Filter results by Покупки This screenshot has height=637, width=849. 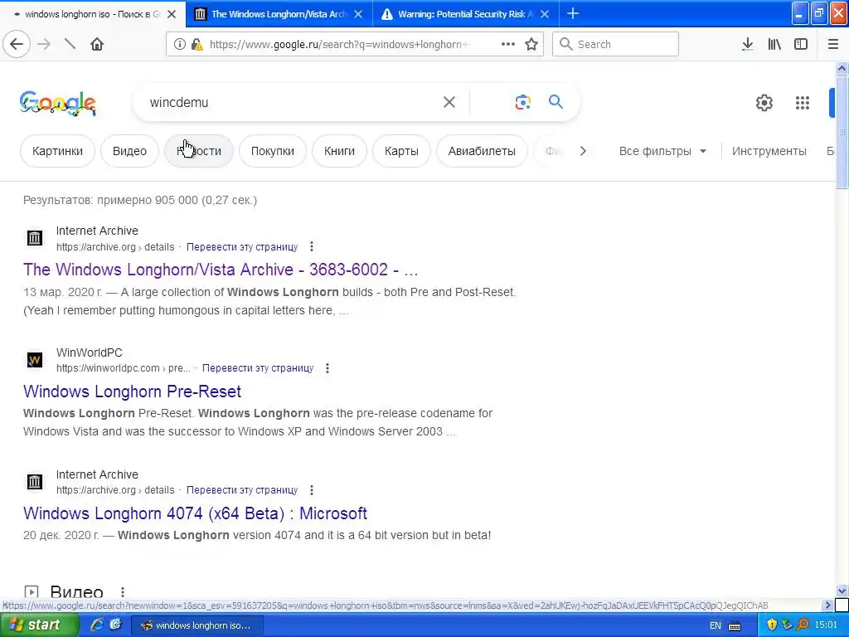[272, 151]
